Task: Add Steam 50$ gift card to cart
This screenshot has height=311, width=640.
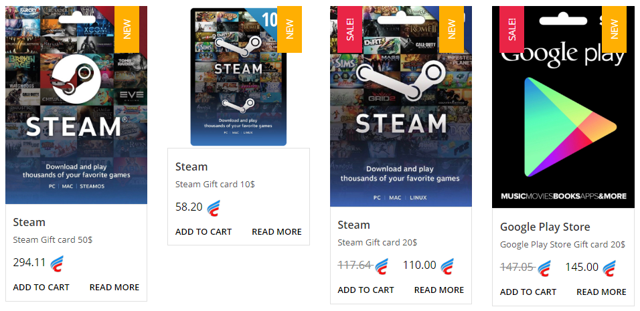Action: [42, 288]
